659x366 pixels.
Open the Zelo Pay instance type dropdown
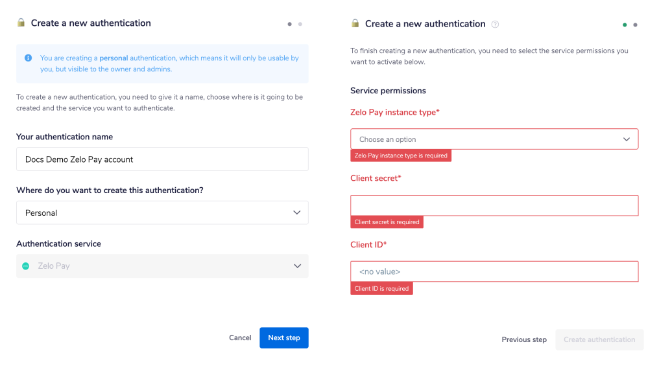tap(494, 139)
